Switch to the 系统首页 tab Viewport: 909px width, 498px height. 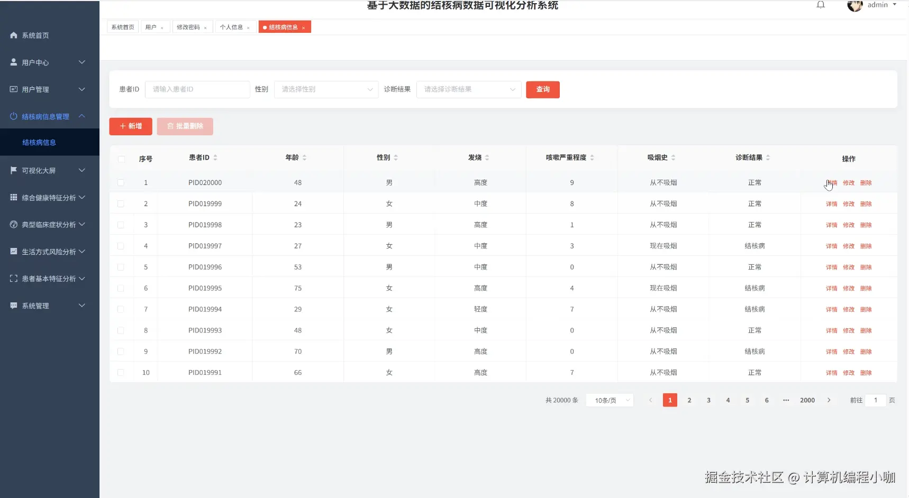pos(123,27)
